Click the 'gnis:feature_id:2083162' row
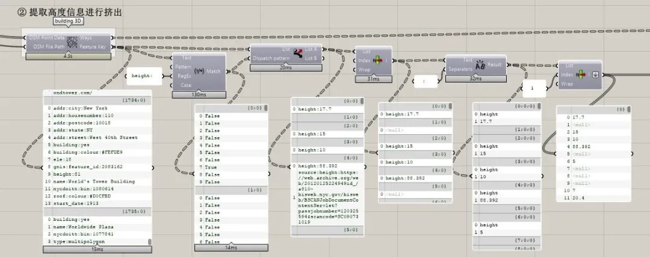 tap(98, 167)
